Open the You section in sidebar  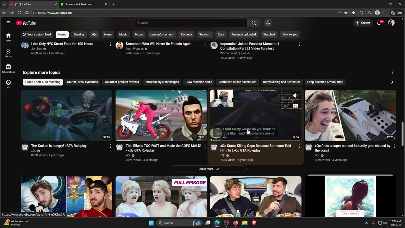[x=9, y=84]
